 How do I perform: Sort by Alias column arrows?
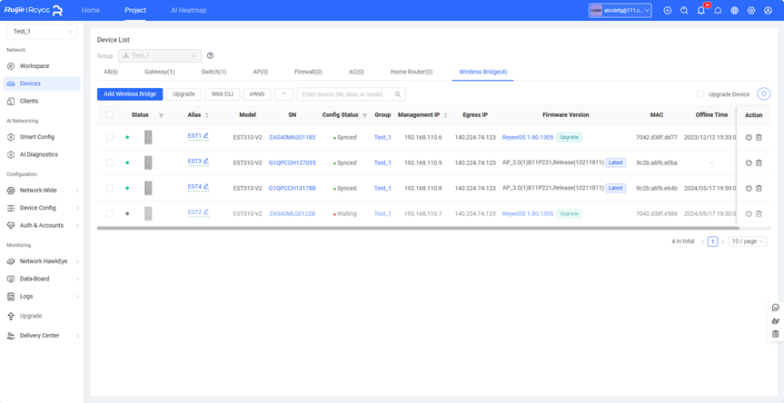(207, 115)
